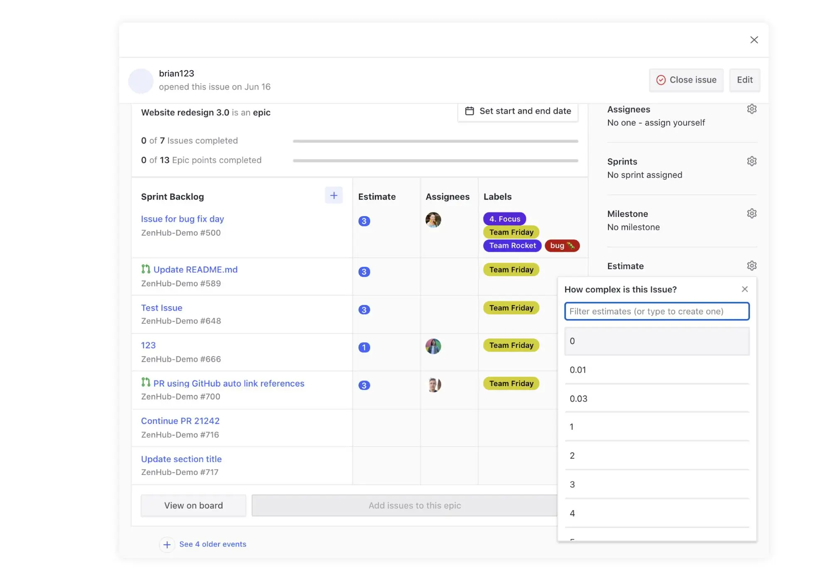Select estimate 2 in the list
Image resolution: width=831 pixels, height=578 pixels.
[x=656, y=455]
